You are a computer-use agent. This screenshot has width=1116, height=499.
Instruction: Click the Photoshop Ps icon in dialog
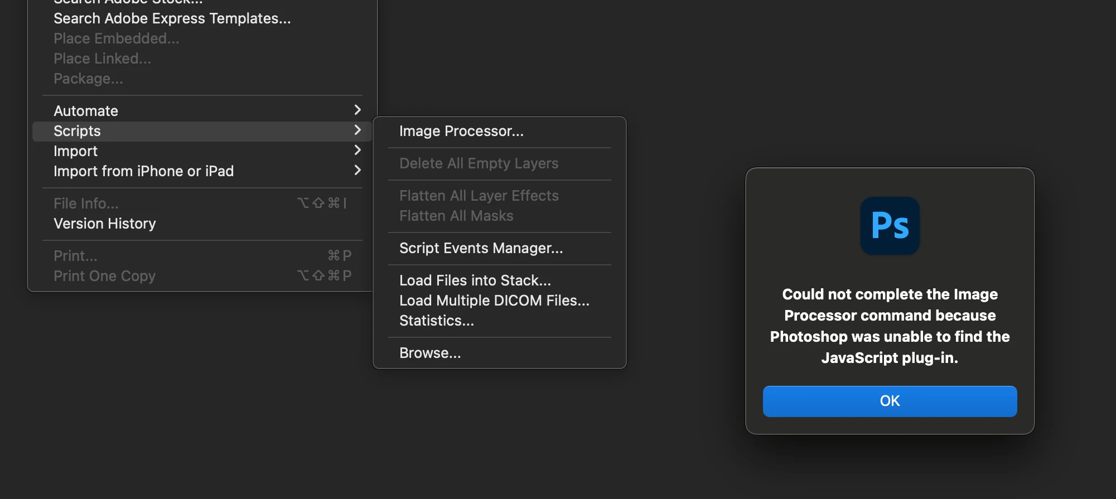click(890, 226)
